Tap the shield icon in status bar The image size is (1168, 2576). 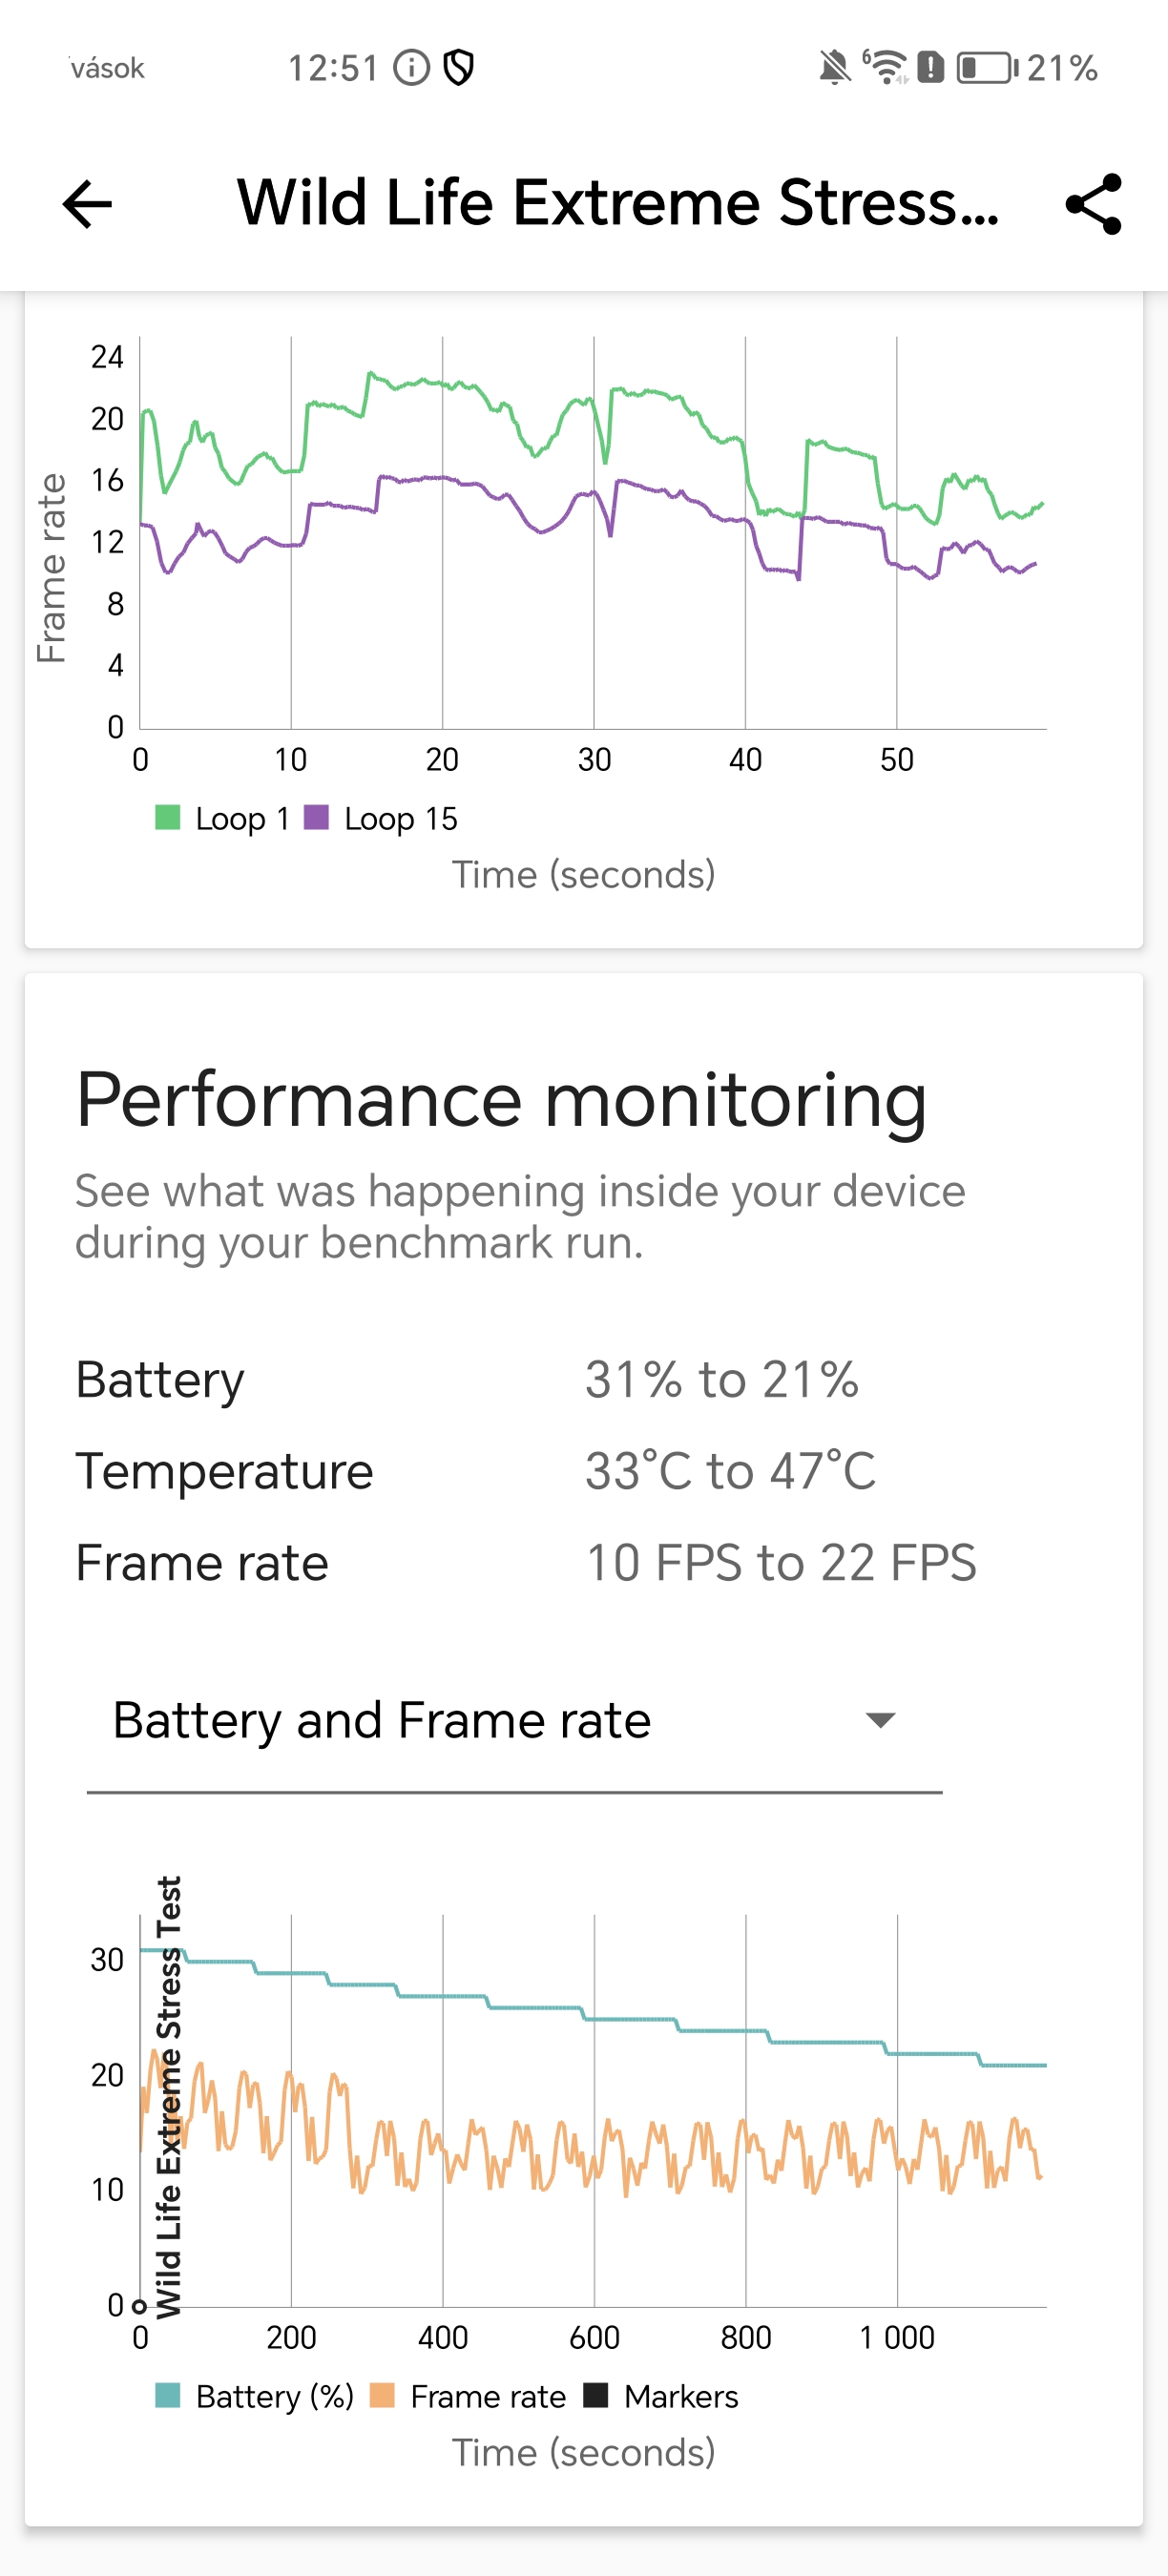tap(459, 68)
